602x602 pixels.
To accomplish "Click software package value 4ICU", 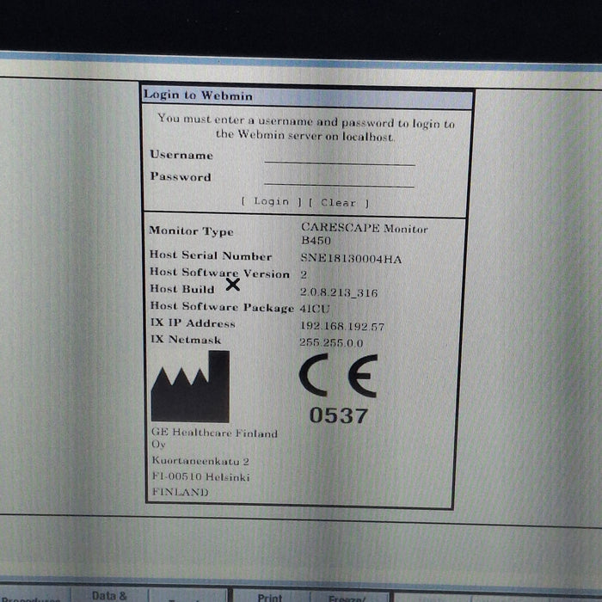I will coord(315,309).
